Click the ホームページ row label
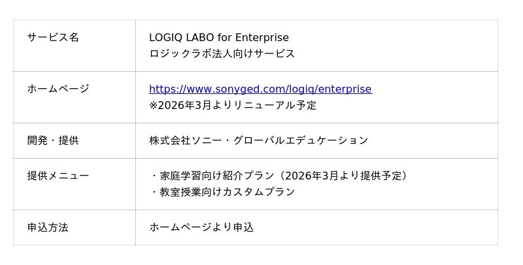 tap(58, 89)
